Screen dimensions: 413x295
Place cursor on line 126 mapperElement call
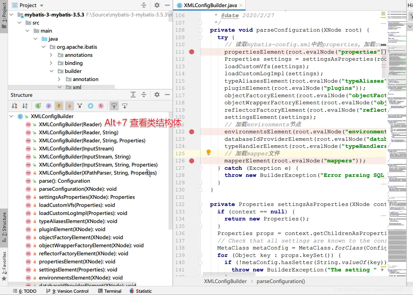point(295,161)
